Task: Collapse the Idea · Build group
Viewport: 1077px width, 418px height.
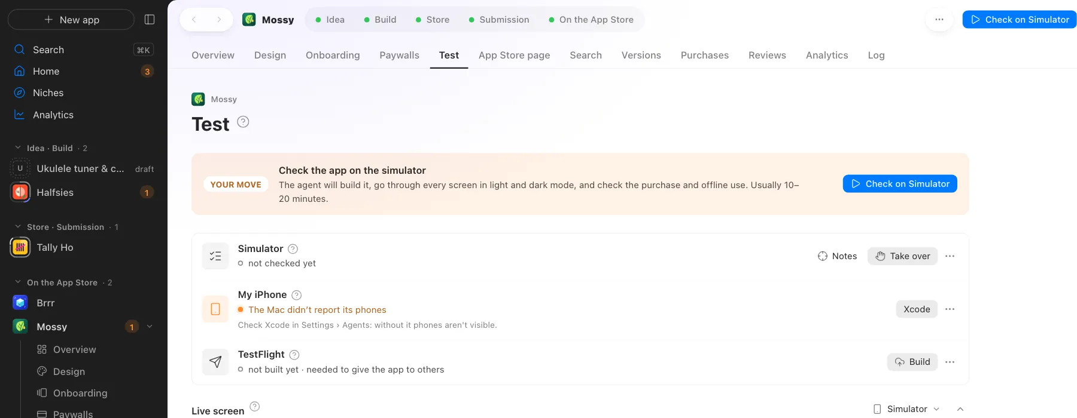Action: tap(17, 147)
